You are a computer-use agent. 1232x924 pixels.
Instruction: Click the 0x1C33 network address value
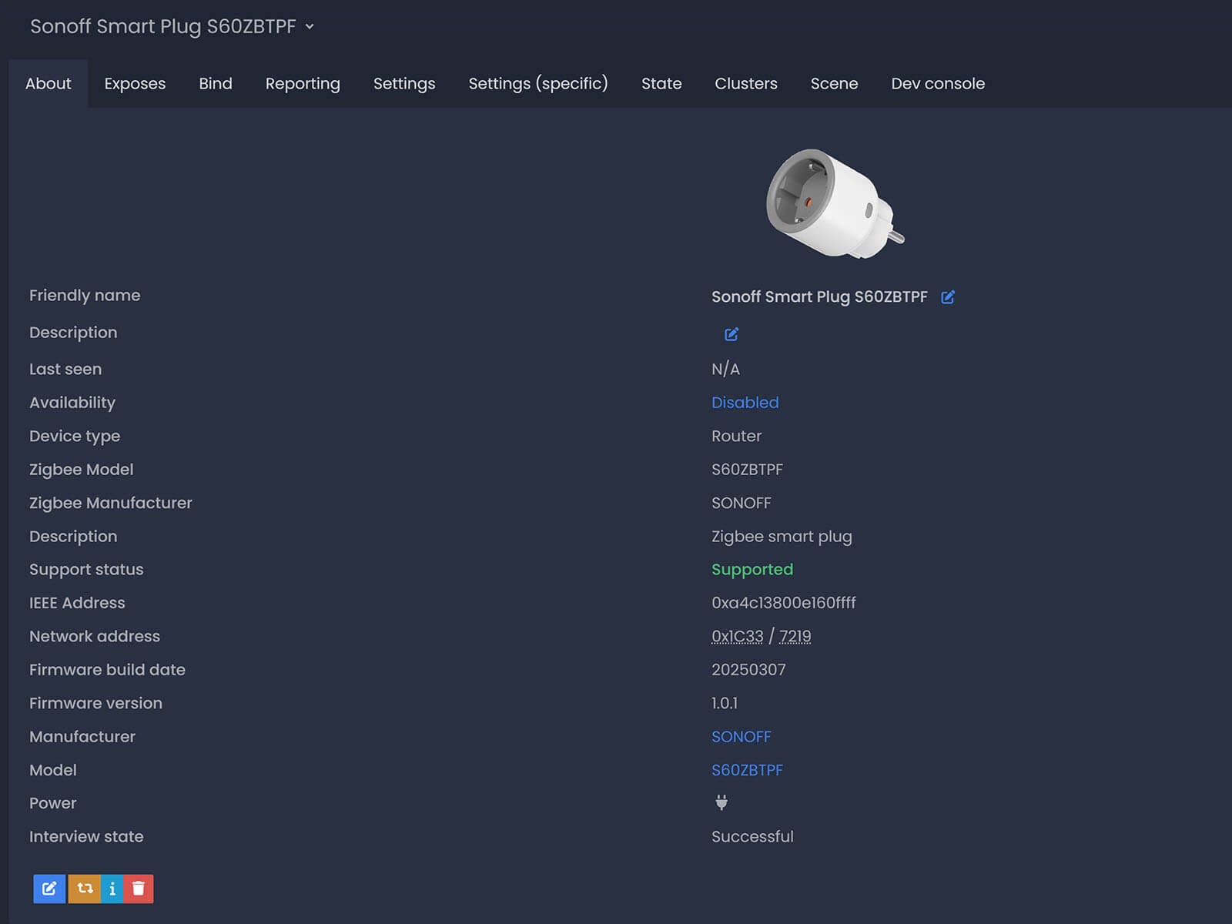click(x=737, y=637)
